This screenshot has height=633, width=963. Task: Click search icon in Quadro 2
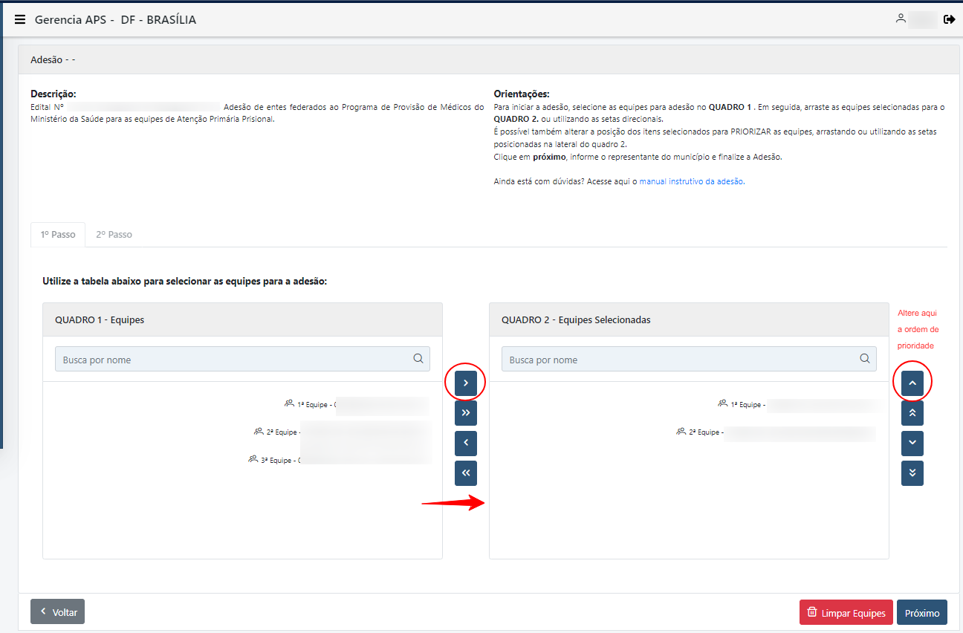pos(865,359)
